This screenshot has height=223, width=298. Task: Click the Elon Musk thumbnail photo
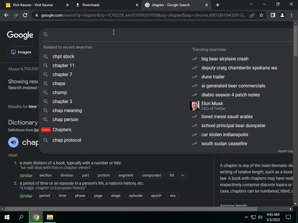coord(195,106)
